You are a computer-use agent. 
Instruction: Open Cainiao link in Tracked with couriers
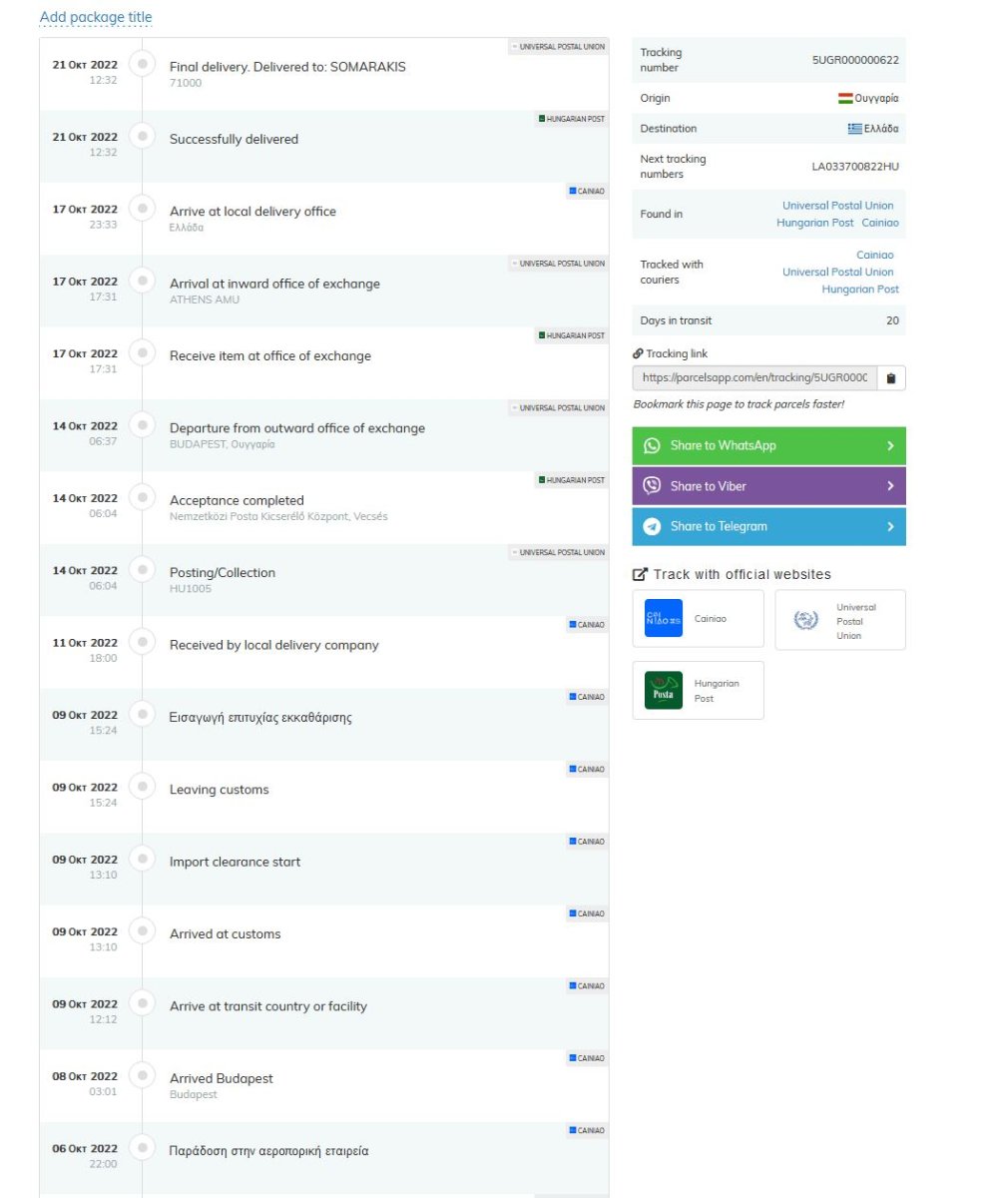[875, 255]
